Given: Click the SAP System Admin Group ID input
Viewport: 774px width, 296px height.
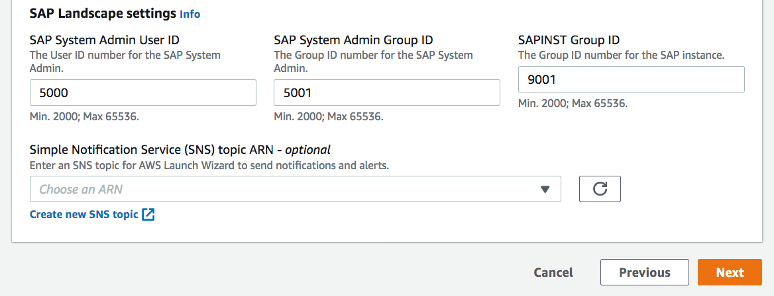Looking at the screenshot, I should [387, 92].
